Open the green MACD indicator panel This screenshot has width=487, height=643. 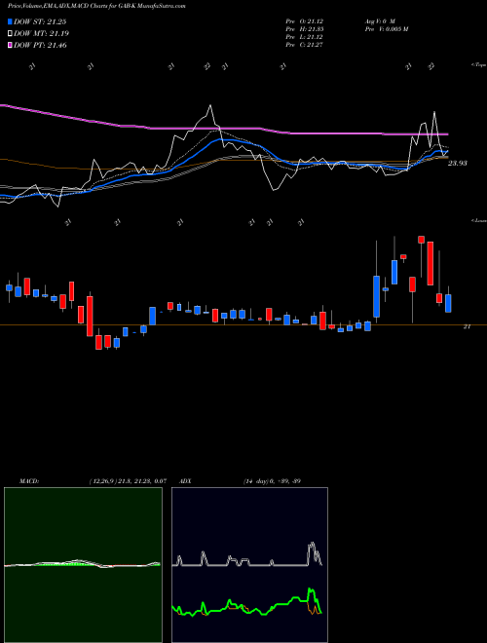[x=83, y=565]
